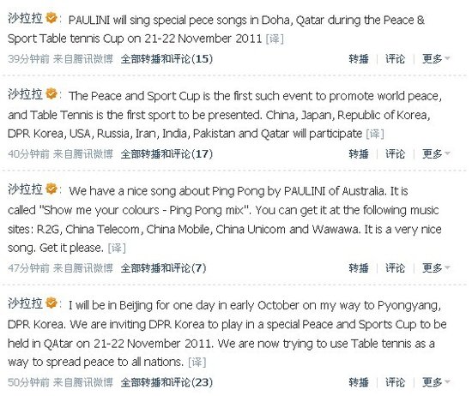Viewport: 472px width, 396px height.
Task: Open 全部转播和评论(15) for the first post
Action: pos(166,58)
